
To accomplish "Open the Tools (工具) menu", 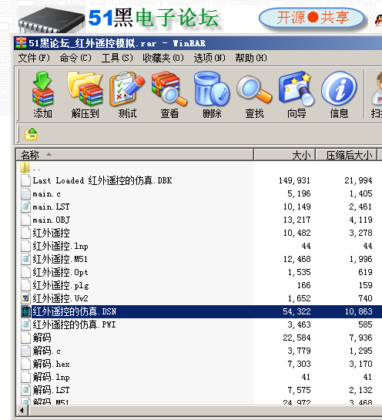I will (117, 58).
